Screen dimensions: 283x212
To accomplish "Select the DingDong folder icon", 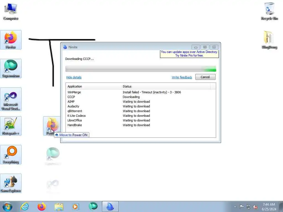I will coord(269,40).
